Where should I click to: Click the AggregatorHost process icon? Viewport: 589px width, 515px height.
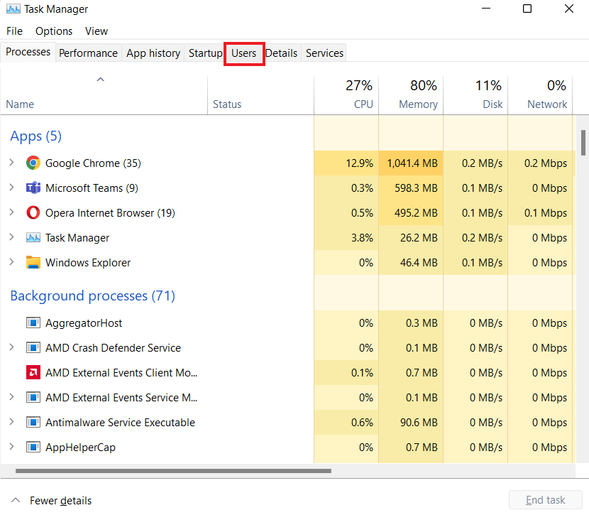click(33, 323)
